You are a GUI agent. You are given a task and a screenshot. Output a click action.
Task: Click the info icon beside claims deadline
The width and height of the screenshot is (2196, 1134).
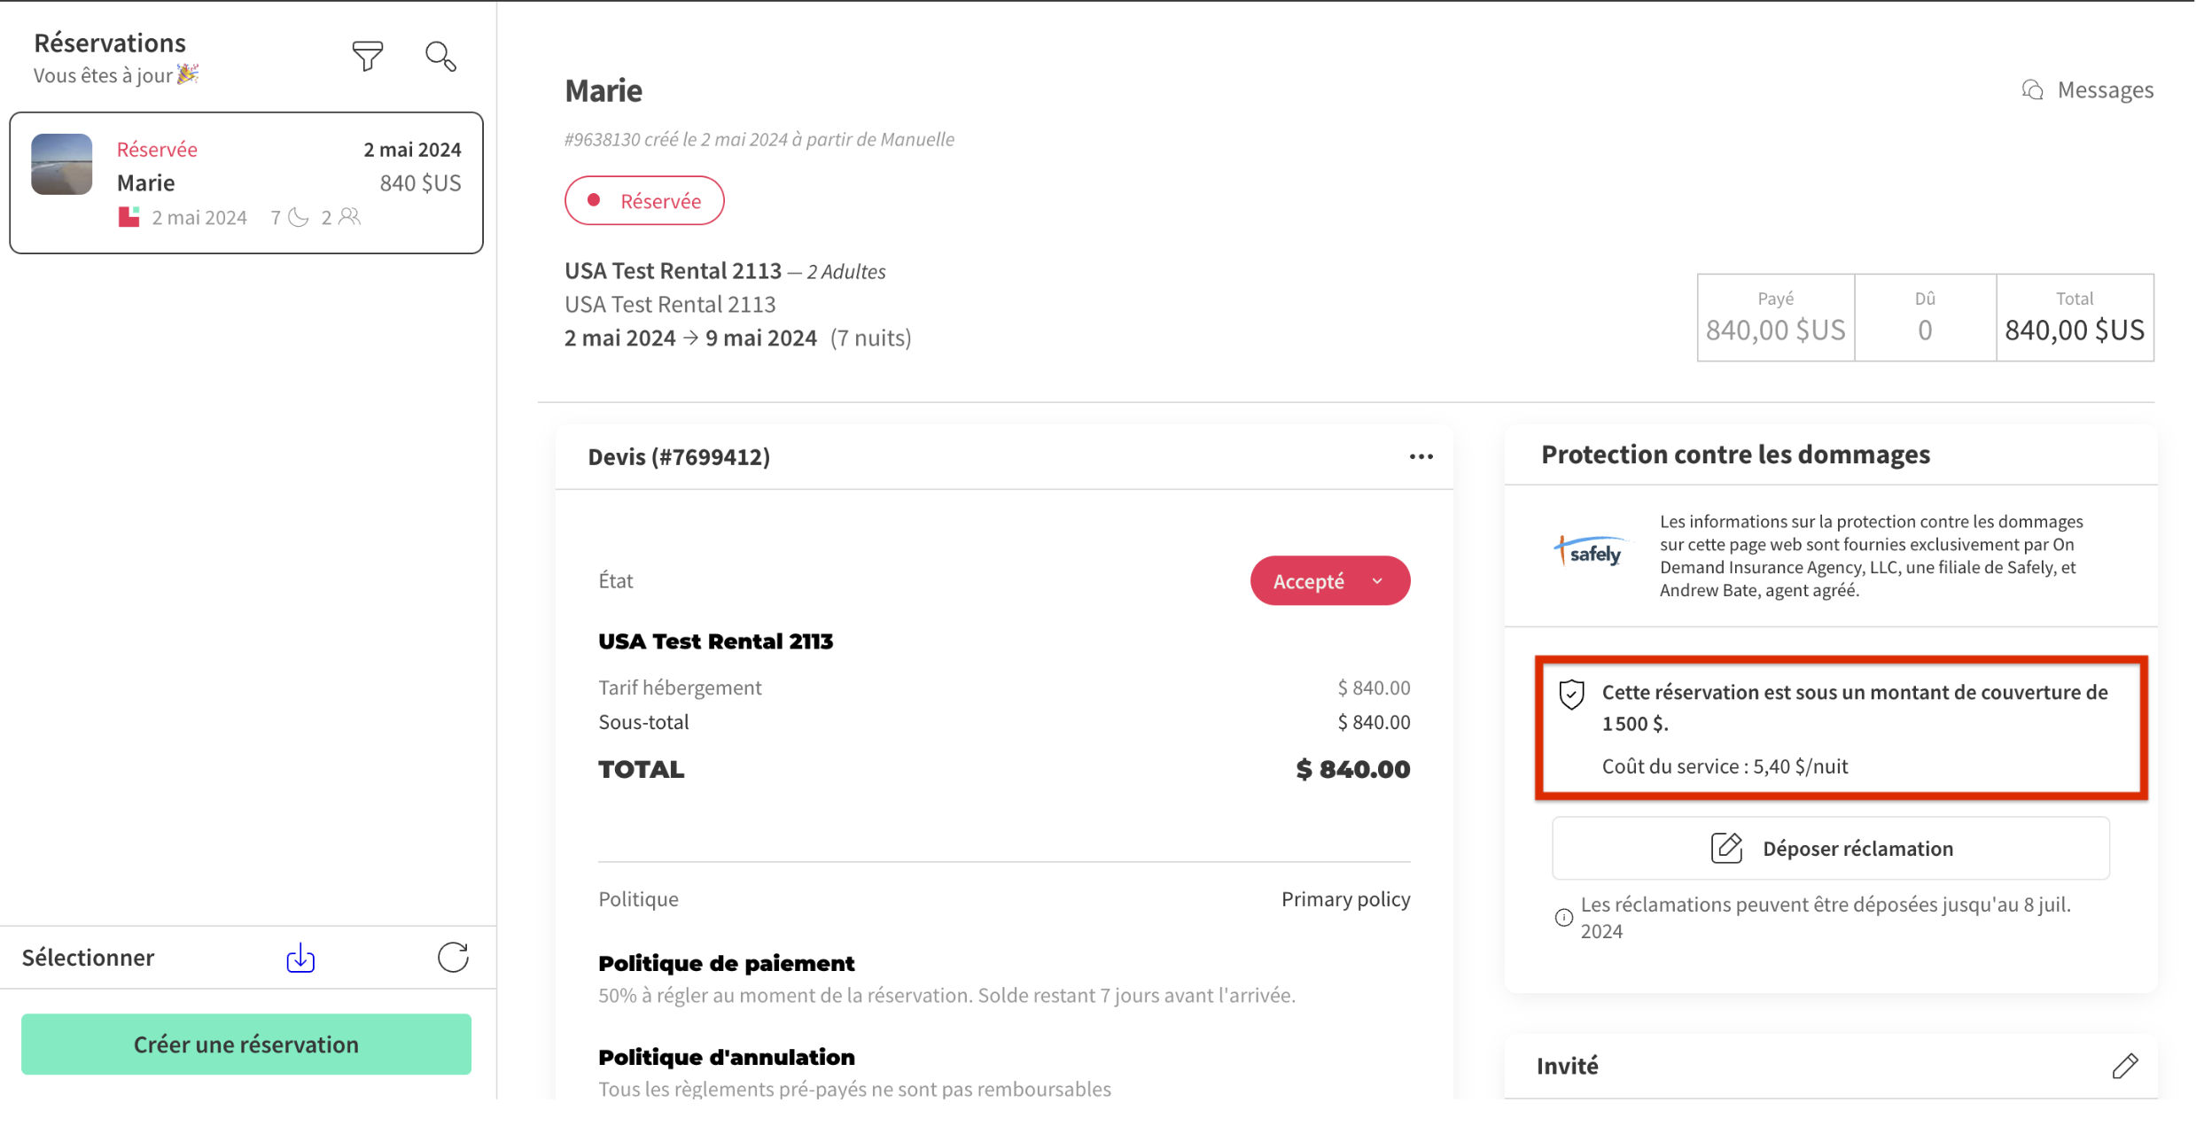(x=1564, y=918)
